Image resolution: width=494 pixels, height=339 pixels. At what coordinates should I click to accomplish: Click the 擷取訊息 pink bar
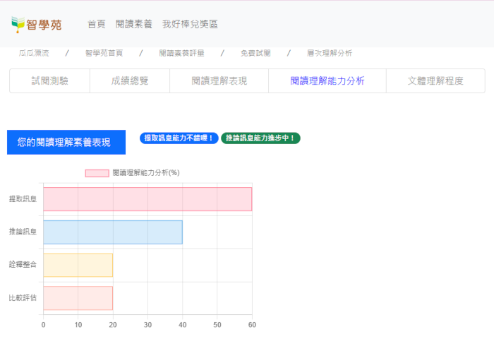(x=147, y=199)
